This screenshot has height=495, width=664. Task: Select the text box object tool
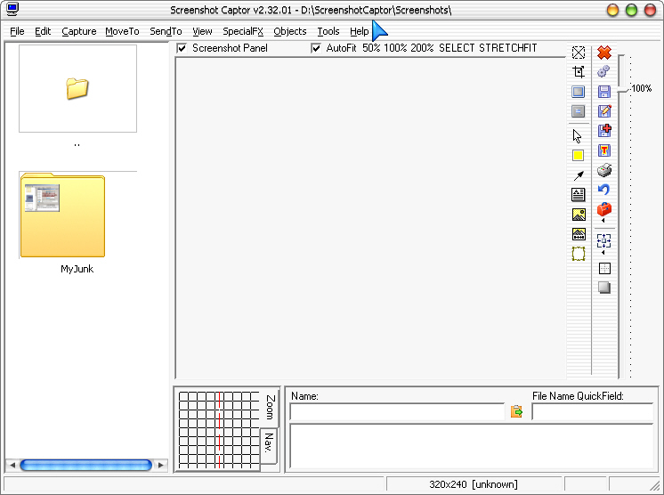(578, 194)
